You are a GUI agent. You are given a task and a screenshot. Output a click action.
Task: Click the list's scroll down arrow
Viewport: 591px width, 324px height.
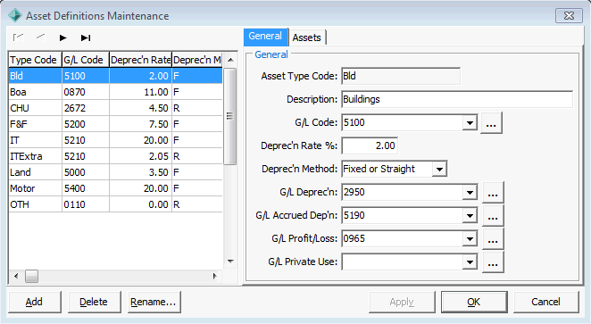click(x=230, y=262)
